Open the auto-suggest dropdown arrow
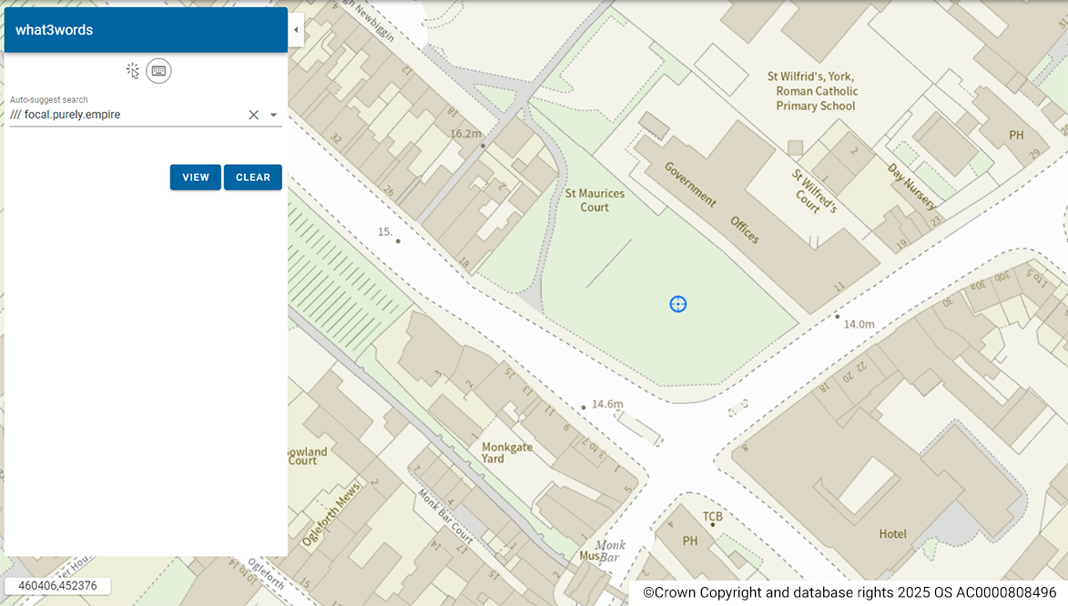Screen dimensions: 1068x606 pos(272,115)
